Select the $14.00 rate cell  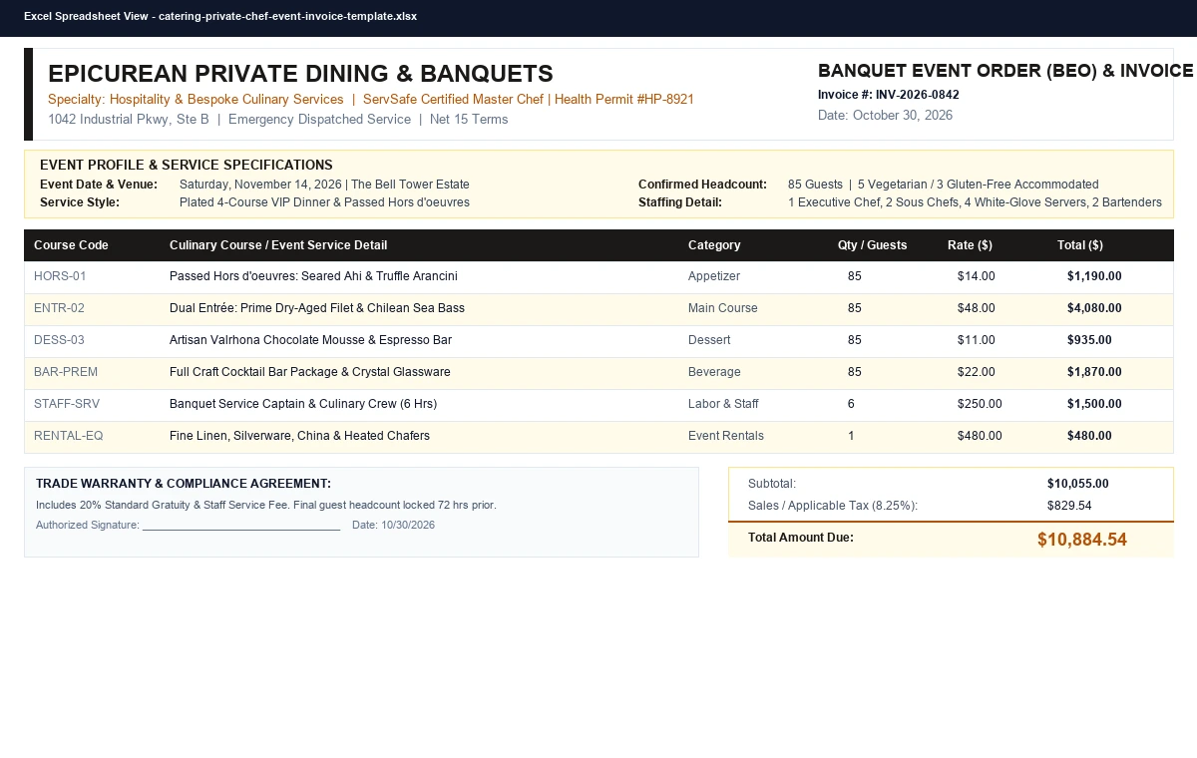[x=977, y=276]
